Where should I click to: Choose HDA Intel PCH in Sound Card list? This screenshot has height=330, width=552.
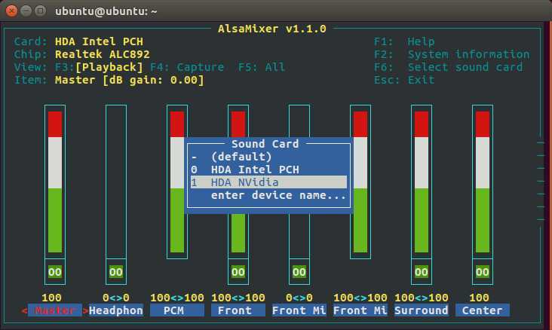pos(268,170)
